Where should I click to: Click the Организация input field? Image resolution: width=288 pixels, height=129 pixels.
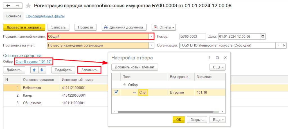[227, 45]
